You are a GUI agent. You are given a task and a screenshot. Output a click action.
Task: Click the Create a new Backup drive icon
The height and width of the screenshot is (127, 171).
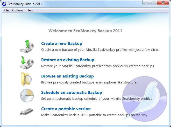(x=27, y=46)
